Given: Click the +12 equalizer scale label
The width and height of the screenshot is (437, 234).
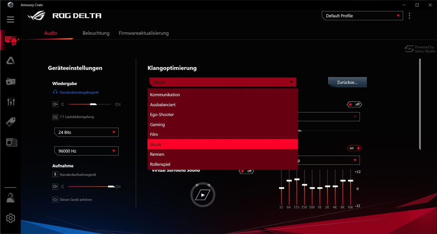Looking at the screenshot, I should 357,172.
